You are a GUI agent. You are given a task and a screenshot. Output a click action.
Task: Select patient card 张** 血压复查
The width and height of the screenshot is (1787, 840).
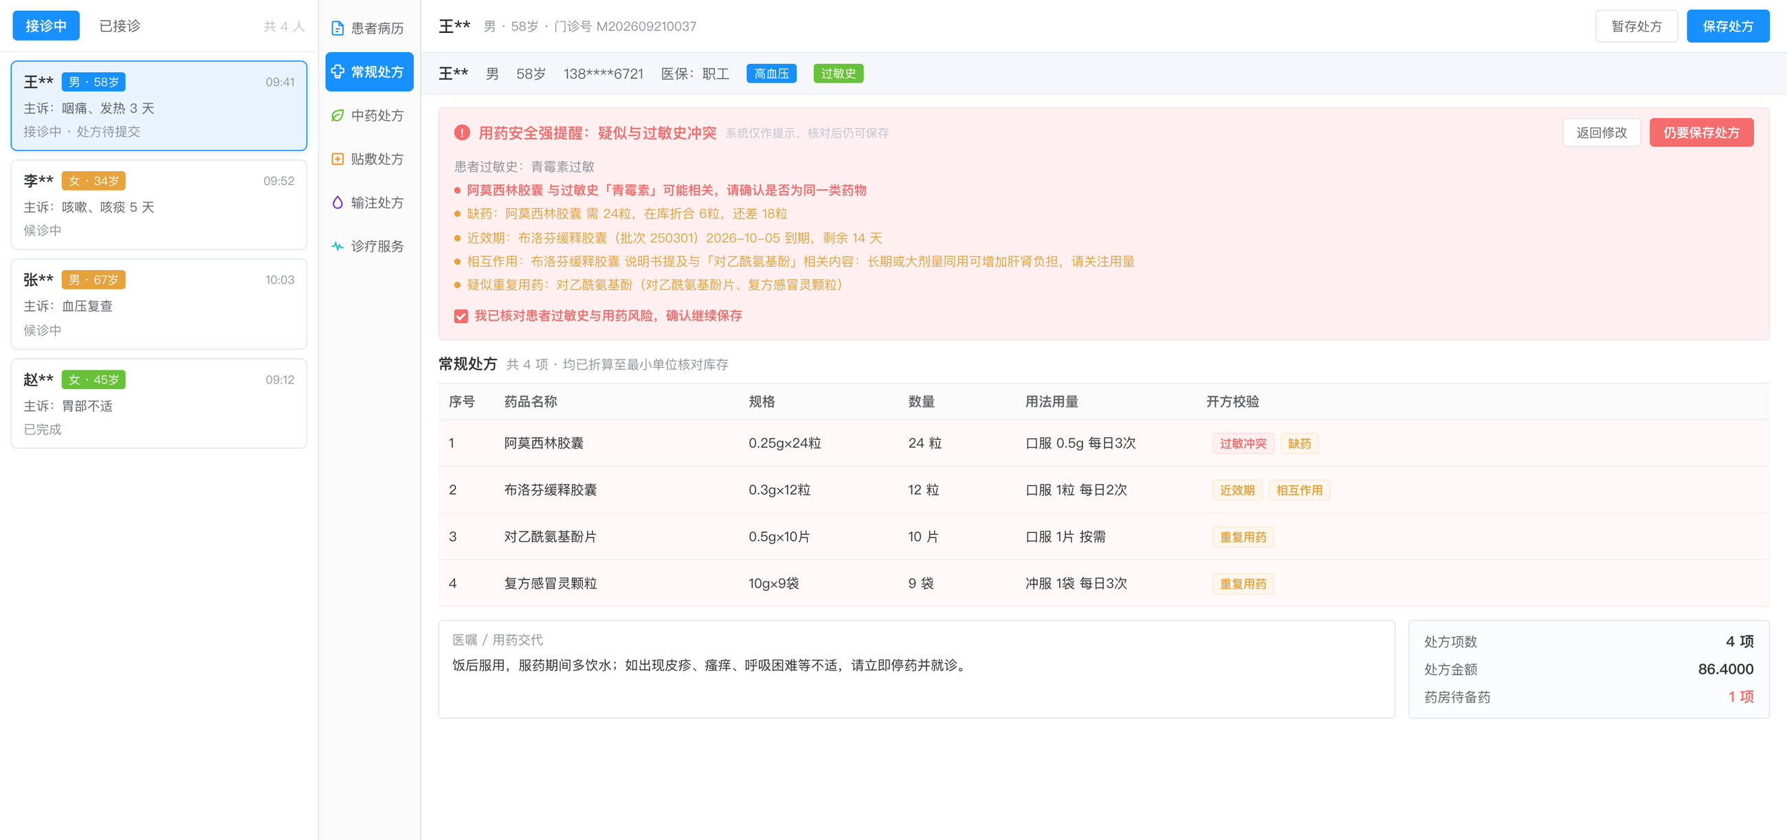point(159,304)
